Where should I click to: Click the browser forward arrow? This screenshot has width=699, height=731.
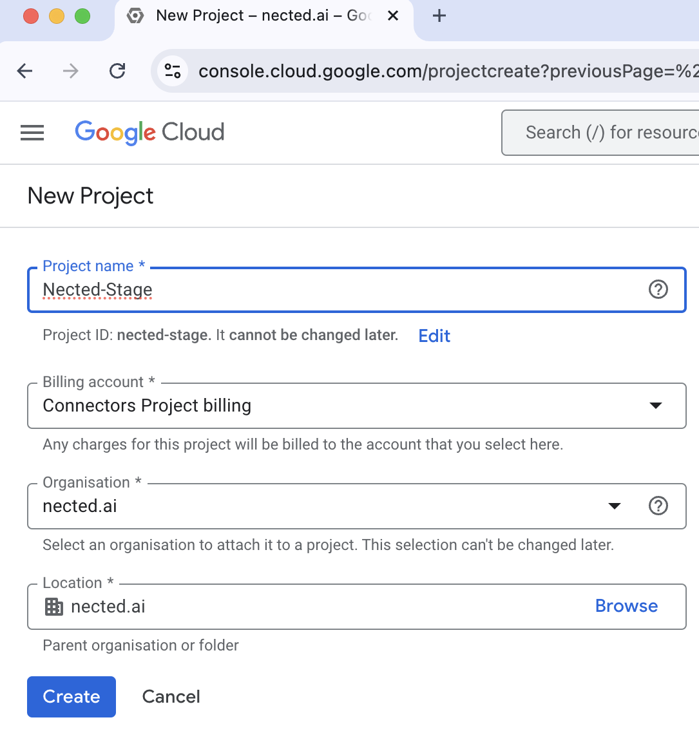coord(71,71)
